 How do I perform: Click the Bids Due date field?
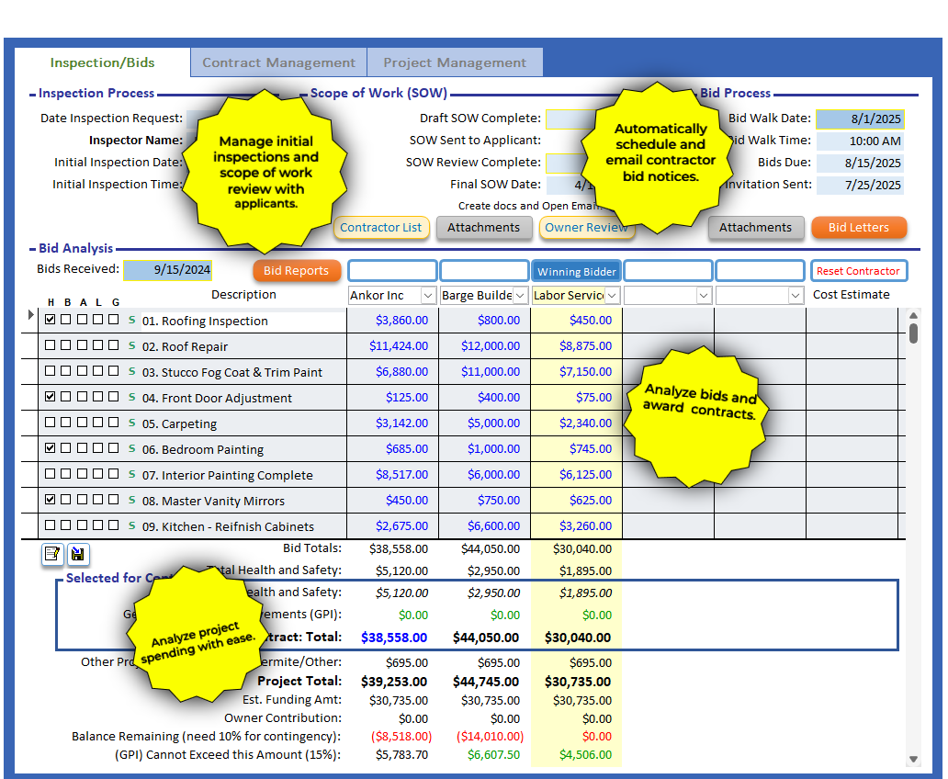click(860, 163)
